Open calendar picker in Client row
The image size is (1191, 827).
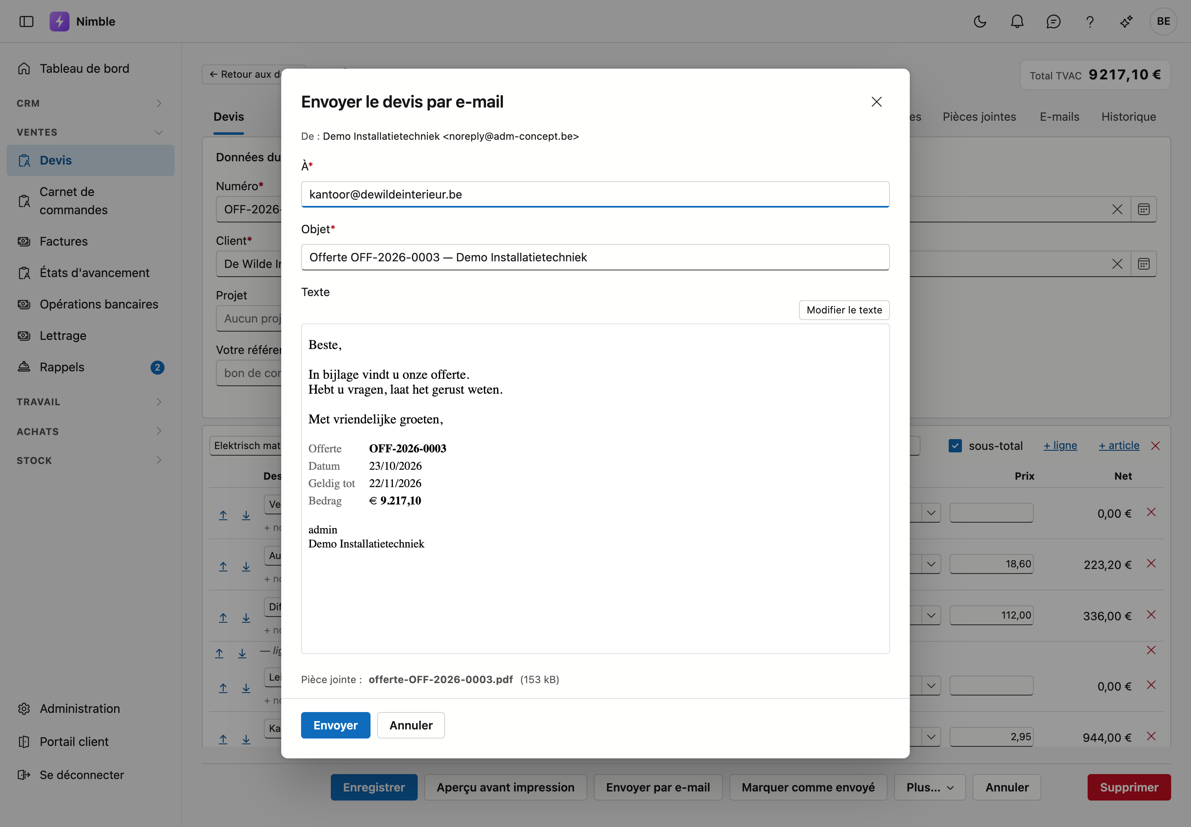click(x=1143, y=264)
